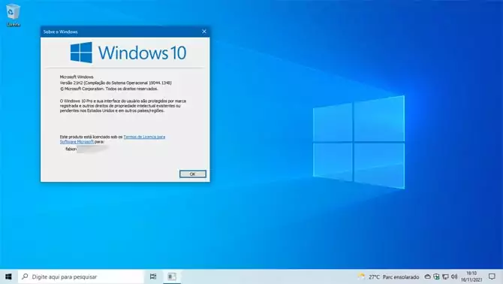Open the Windows Start menu
The image size is (503, 284).
click(9, 276)
